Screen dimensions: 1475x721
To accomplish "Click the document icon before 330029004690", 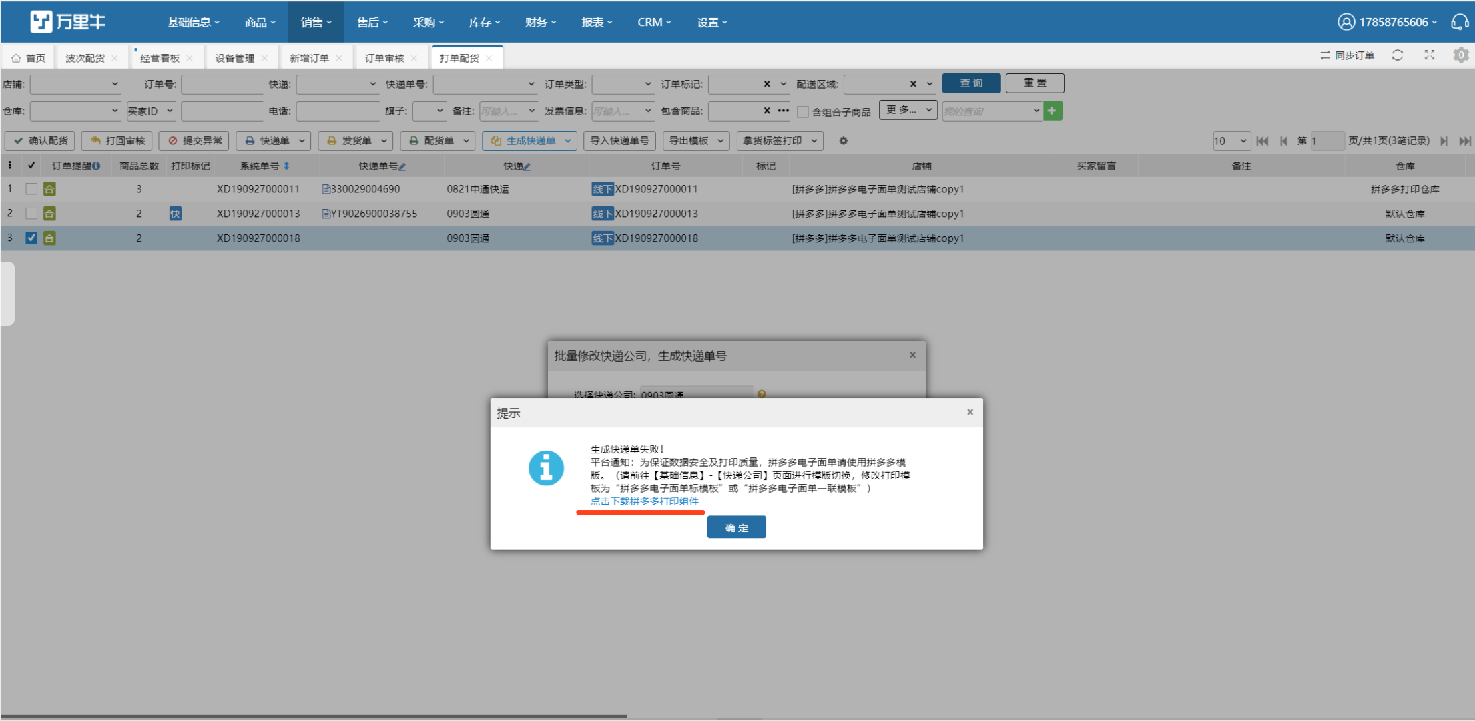I will pos(326,189).
